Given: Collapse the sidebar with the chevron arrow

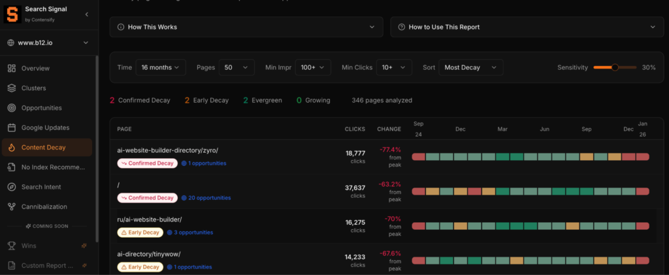Looking at the screenshot, I should coord(87,14).
